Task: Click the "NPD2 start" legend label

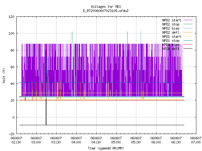Action: [x=172, y=20]
